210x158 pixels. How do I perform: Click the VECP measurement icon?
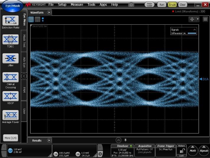coord(10,96)
